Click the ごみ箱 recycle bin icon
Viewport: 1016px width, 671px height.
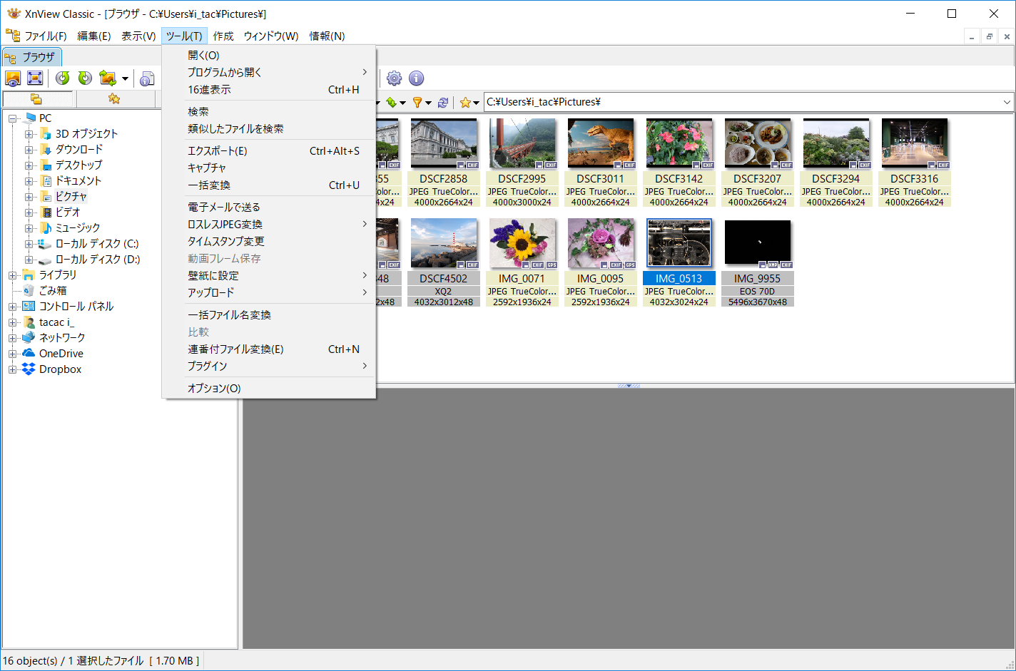click(x=29, y=290)
